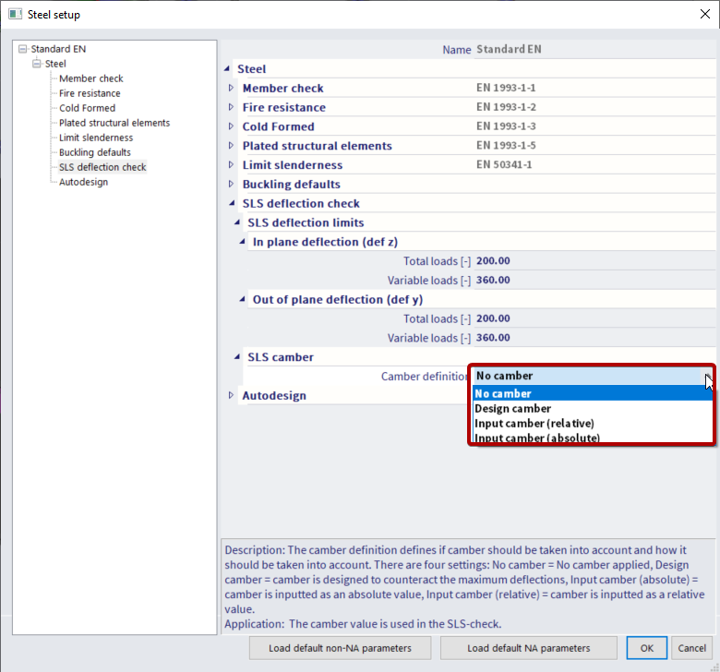The height and width of the screenshot is (672, 720).
Task: Collapse the Standard EN tree root node
Action: click(23, 49)
